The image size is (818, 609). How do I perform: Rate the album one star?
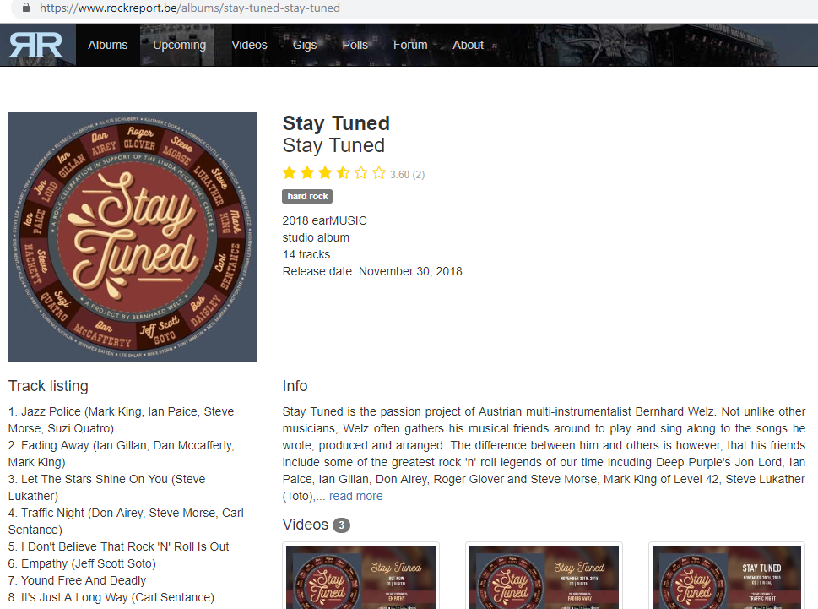290,172
